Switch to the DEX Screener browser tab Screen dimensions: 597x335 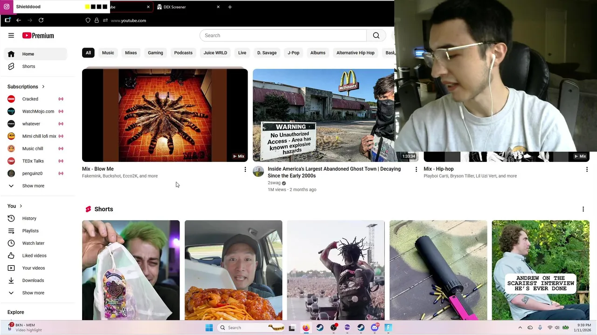coord(188,7)
